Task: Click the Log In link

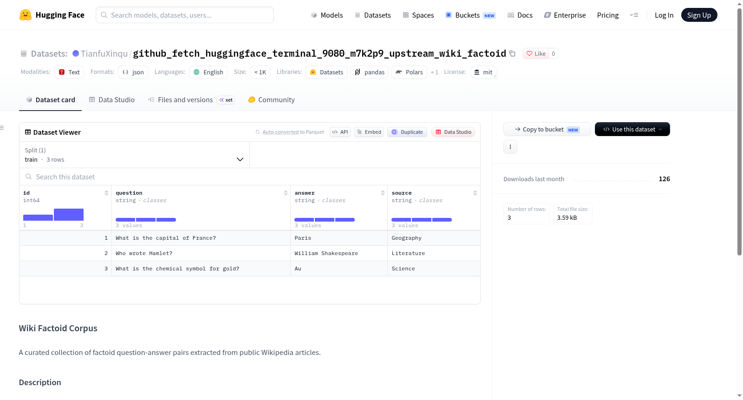Action: tap(664, 15)
